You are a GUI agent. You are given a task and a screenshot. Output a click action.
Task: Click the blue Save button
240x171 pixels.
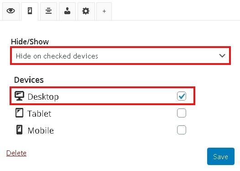[x=221, y=156]
